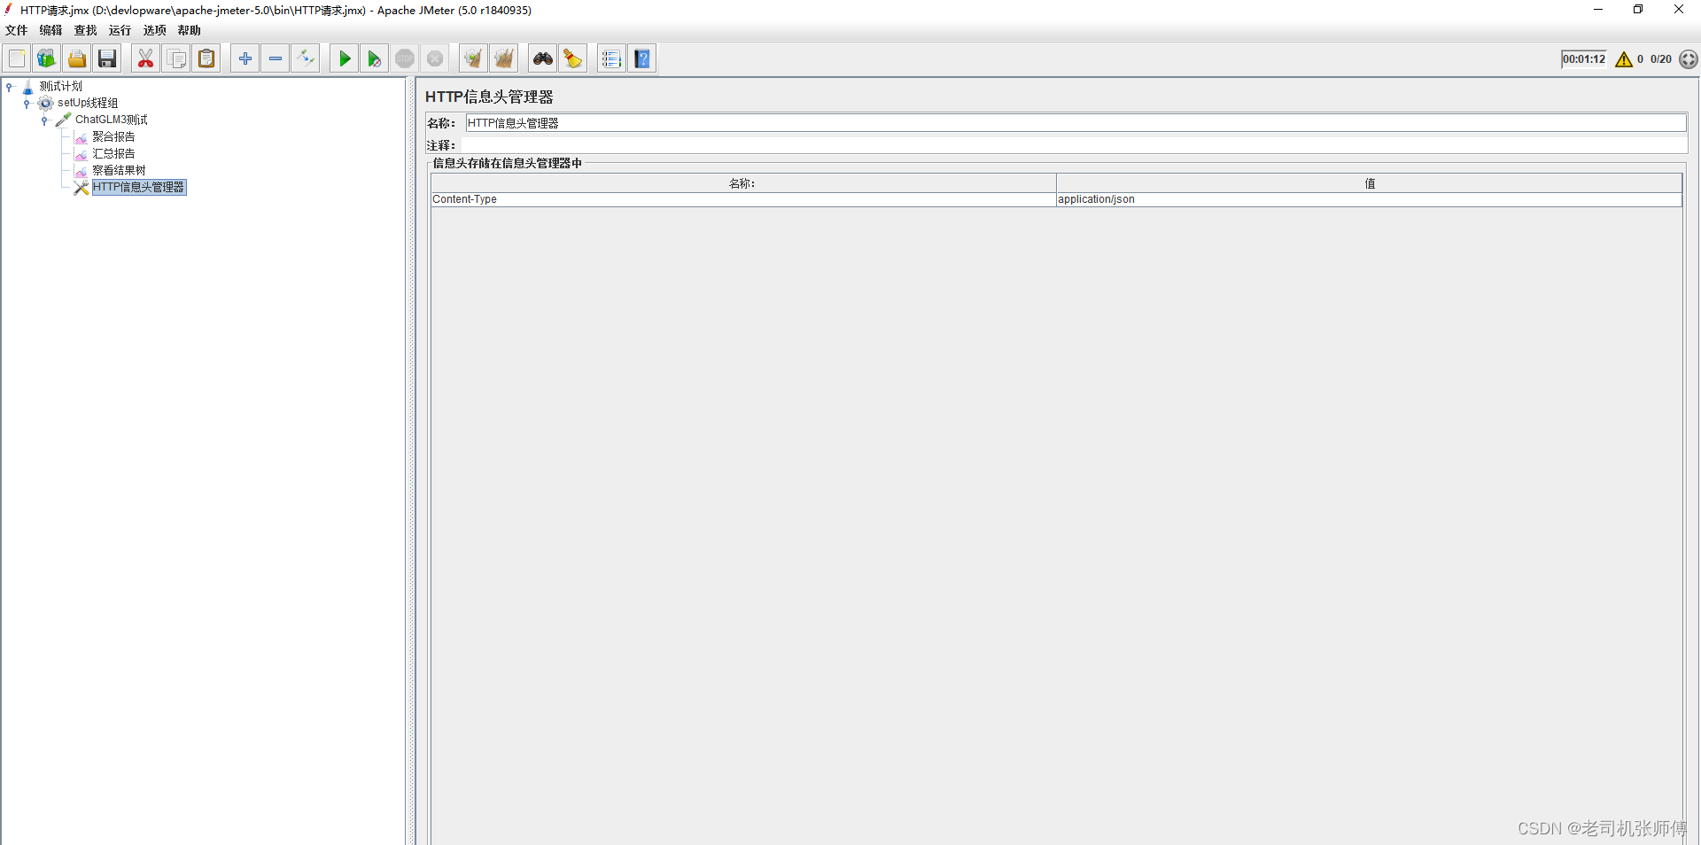Click the 注释 comment input field

pyautogui.click(x=1074, y=144)
